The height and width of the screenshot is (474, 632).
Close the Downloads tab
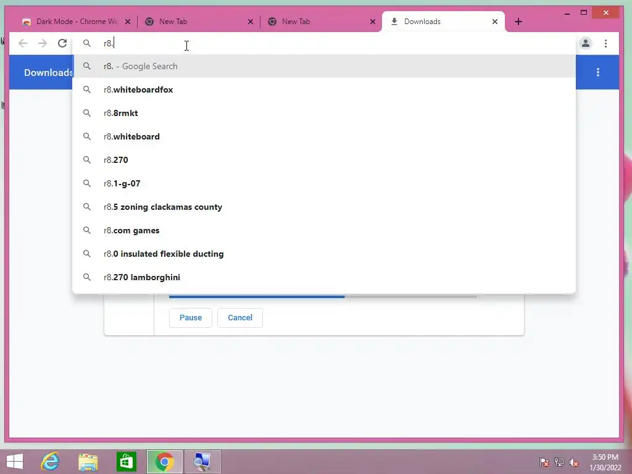pos(495,22)
